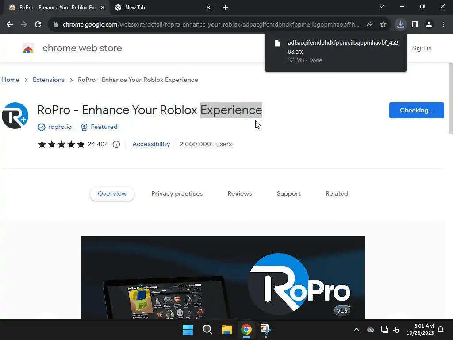Reload the page with the refresh icon

tap(38, 25)
